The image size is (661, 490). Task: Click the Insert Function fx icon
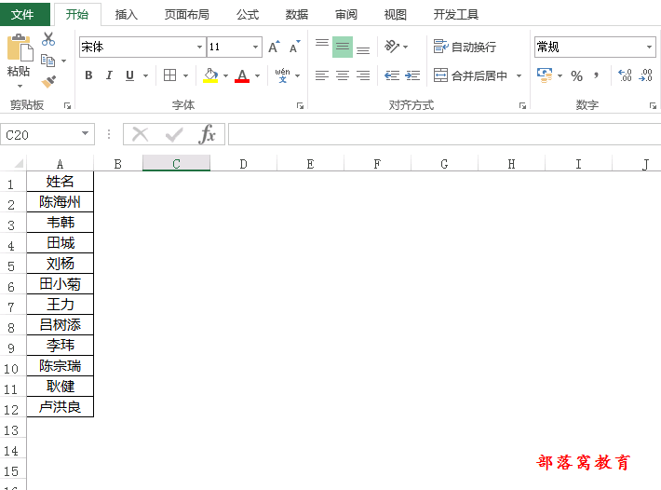point(208,135)
